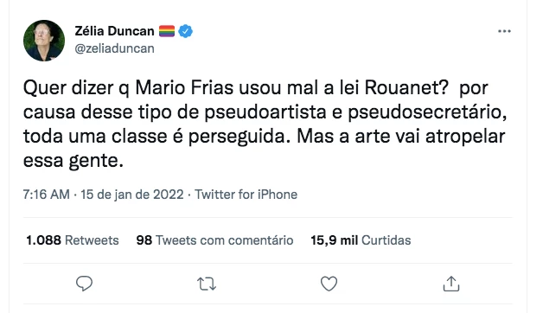The height and width of the screenshot is (313, 543).
Task: Click the rainbow flag emoji
Action: (167, 31)
